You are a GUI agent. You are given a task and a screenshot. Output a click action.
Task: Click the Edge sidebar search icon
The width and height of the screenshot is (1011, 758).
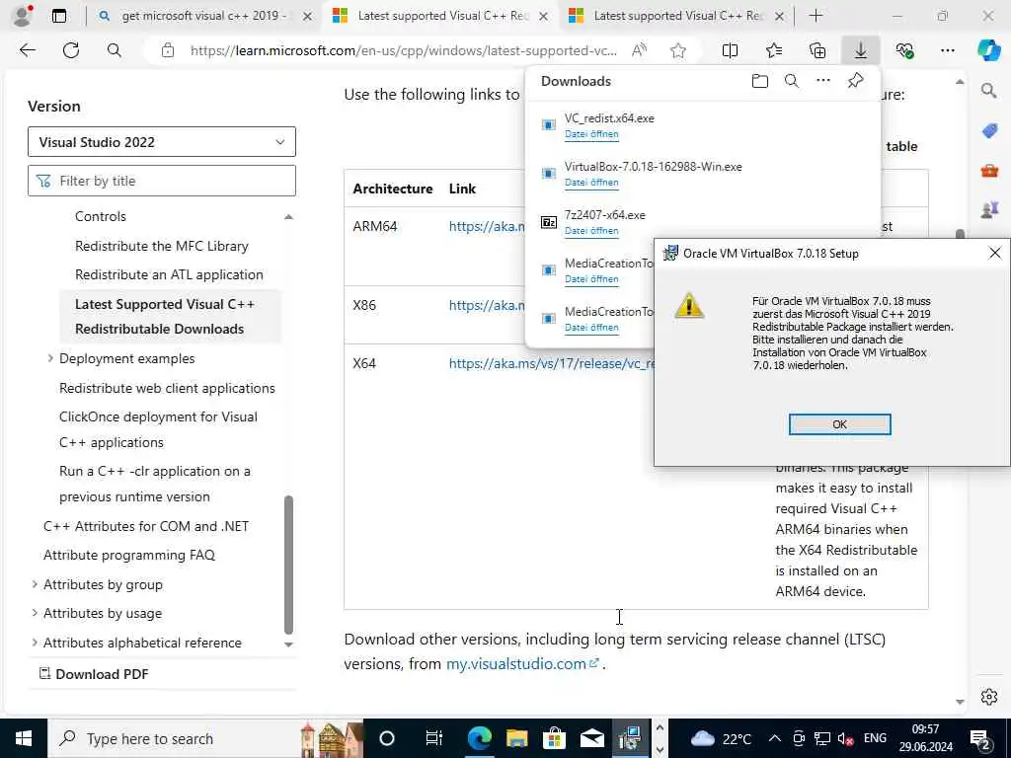click(988, 91)
